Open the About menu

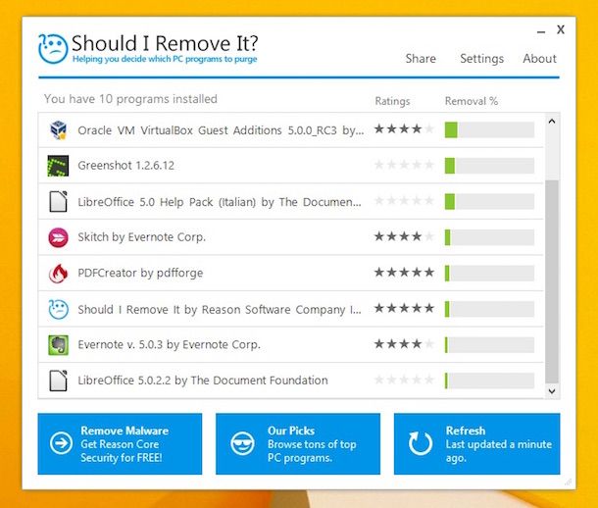pyautogui.click(x=539, y=59)
